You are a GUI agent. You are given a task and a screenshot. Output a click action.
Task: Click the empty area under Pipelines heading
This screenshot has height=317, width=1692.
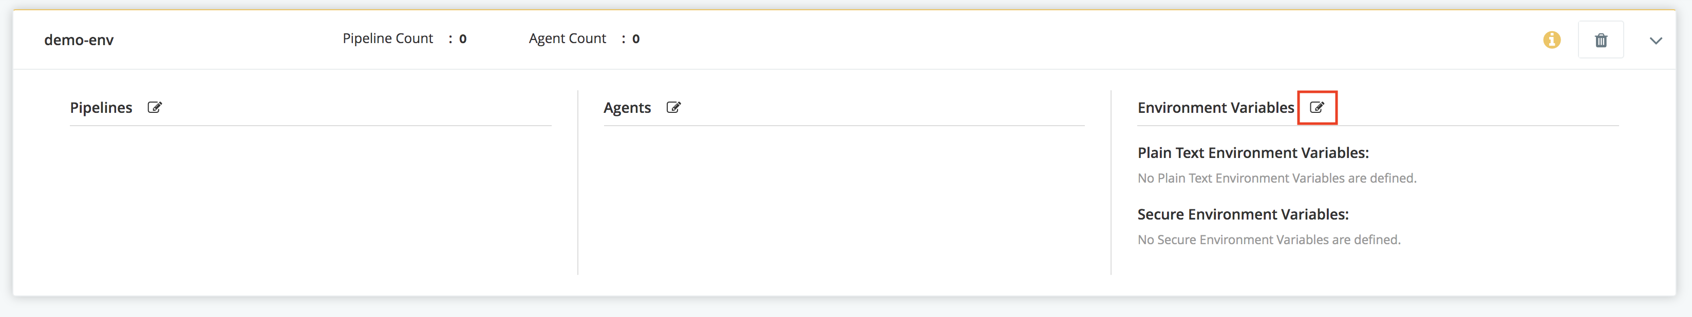311,200
